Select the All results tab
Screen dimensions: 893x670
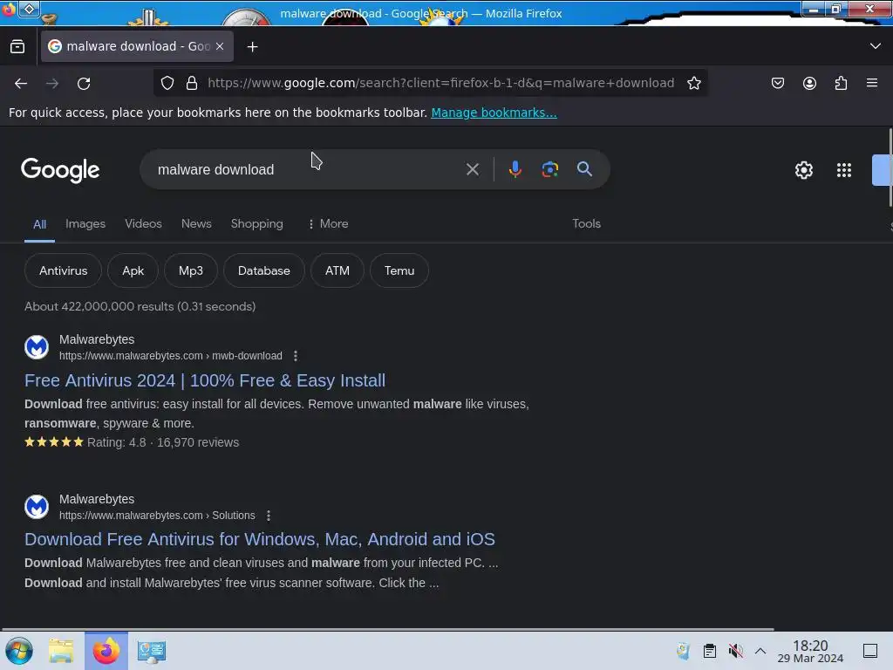39,224
